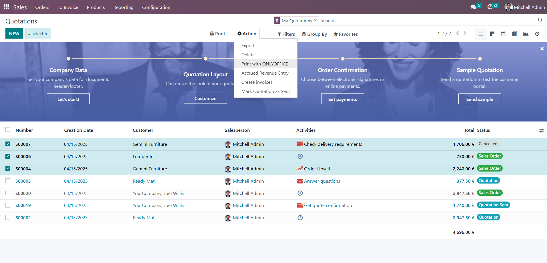Open the conversations chat icon
The width and height of the screenshot is (547, 263).
pyautogui.click(x=474, y=7)
